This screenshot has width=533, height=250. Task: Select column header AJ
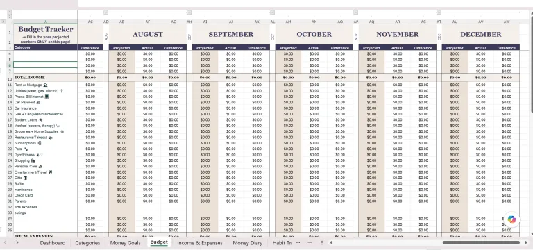(231, 22)
